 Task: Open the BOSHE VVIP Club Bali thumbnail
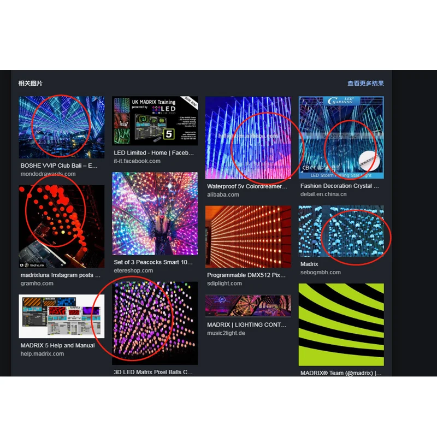click(x=62, y=127)
